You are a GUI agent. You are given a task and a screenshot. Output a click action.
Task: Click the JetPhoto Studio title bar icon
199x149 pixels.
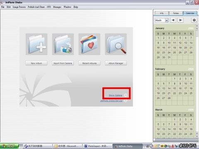(2, 2)
